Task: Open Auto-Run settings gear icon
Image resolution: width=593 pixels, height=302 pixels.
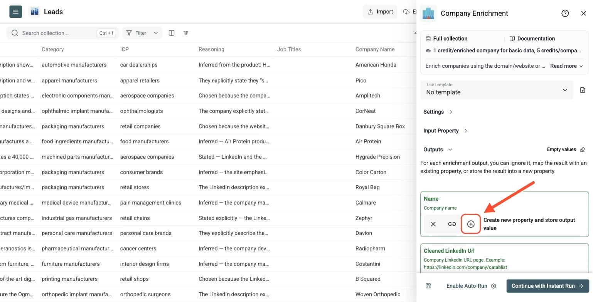Action: 494,286
